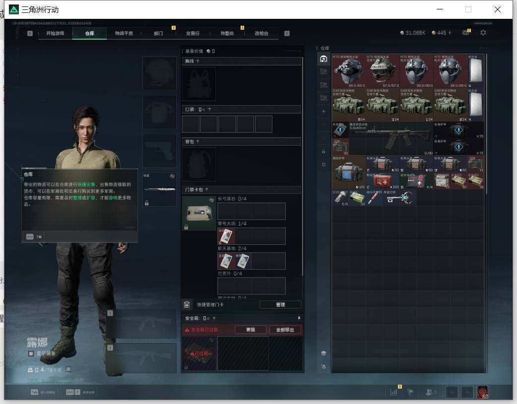
Task: Toggle the 显示装备 checkbox
Action: (x=31, y=353)
